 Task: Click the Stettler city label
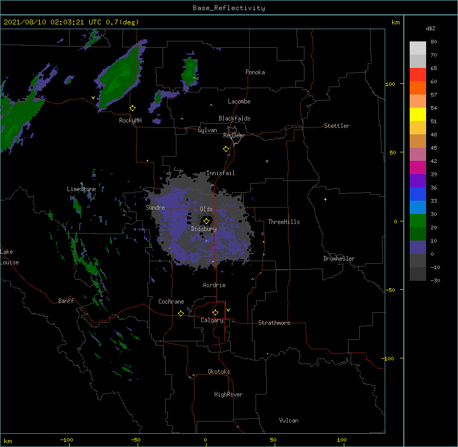pyautogui.click(x=337, y=126)
